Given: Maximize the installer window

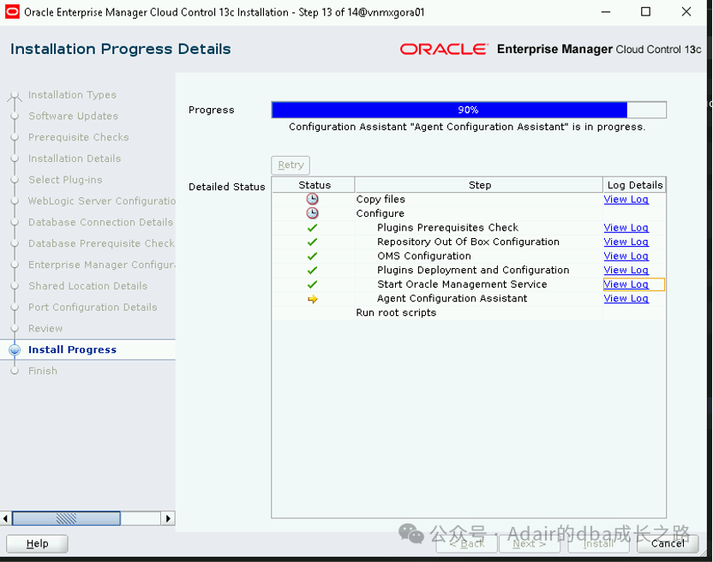Looking at the screenshot, I should (x=645, y=12).
